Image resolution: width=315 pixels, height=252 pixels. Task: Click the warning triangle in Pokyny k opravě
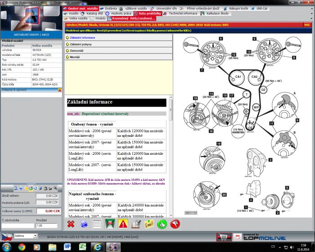pyautogui.click(x=60, y=90)
